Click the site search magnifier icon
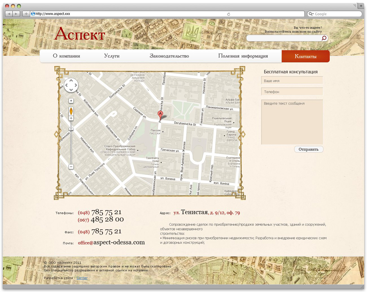The height and width of the screenshot is (292, 367). coord(324,38)
